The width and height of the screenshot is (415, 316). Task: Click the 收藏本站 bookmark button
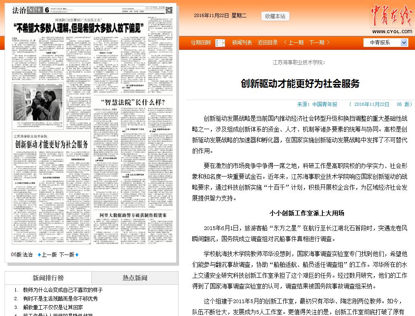point(275,16)
